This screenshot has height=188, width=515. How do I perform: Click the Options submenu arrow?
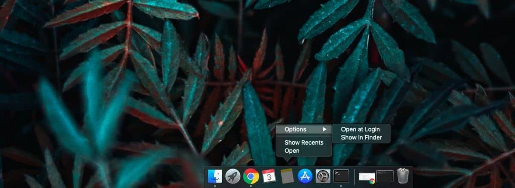click(325, 129)
